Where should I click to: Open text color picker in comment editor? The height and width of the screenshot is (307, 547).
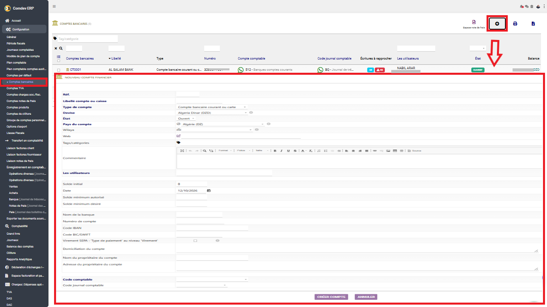coord(304,151)
